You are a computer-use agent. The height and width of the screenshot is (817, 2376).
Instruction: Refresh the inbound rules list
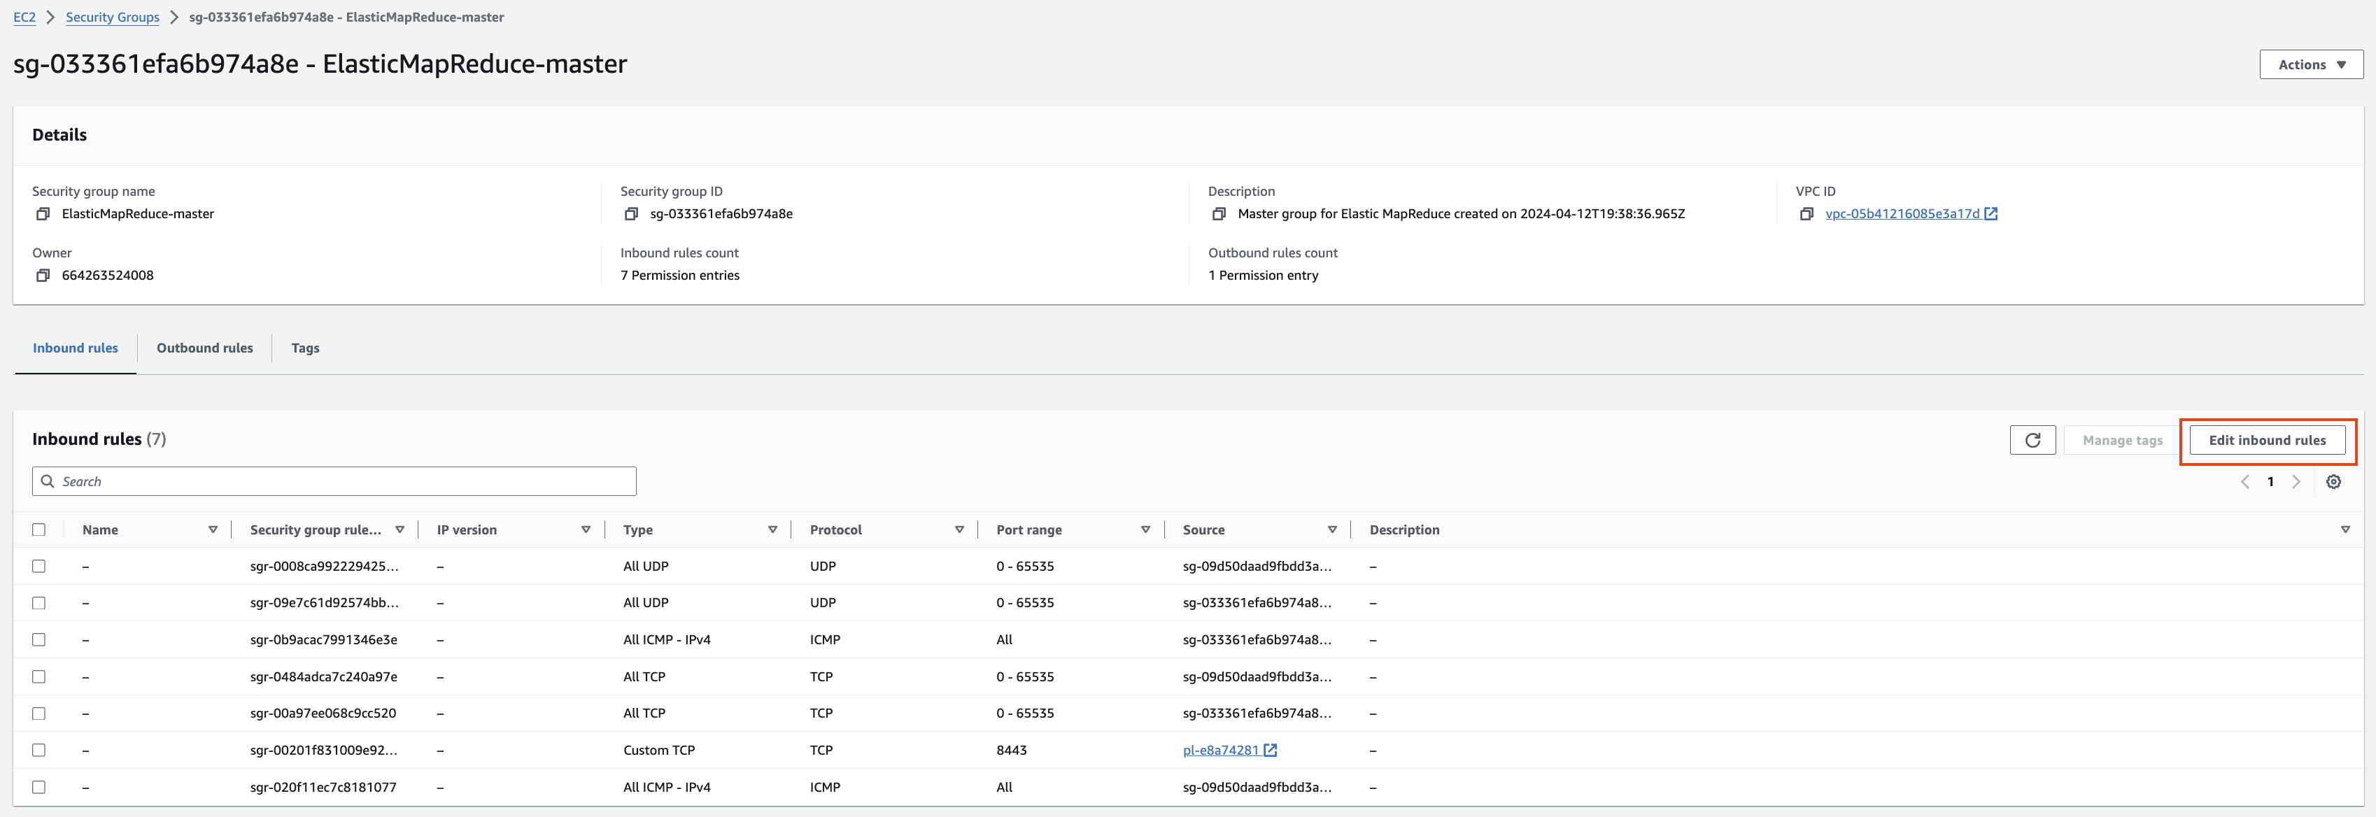tap(2032, 441)
